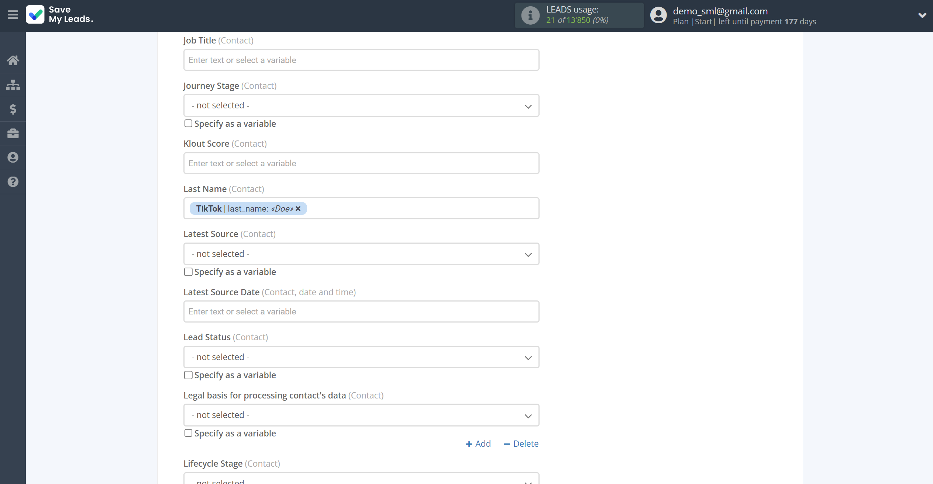
Task: Click the Latest Source Date input field
Action: 361,311
